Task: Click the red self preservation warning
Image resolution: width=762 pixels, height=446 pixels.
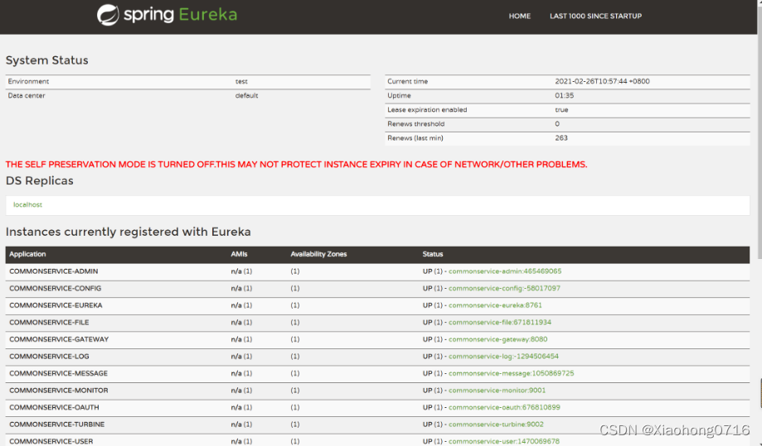Action: point(297,165)
